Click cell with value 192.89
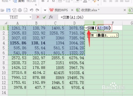 [x=36, y=83]
